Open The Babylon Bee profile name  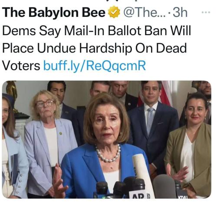[x=54, y=12]
